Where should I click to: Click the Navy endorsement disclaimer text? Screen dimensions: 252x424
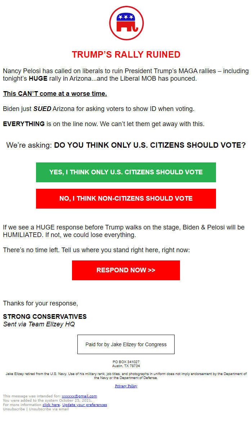[126, 376]
